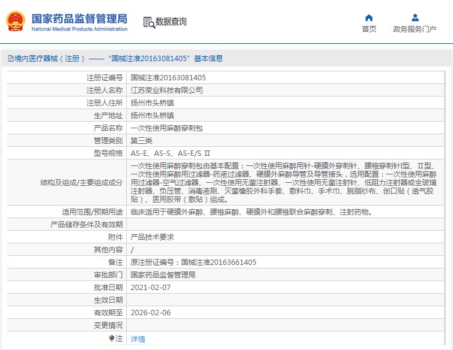Click the 临床适用于硬膜外麻醉 usage text
Image resolution: width=453 pixels, height=350 pixels.
[251, 212]
